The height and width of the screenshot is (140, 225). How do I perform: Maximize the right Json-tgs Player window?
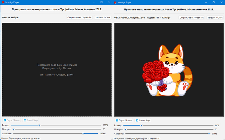click(x=213, y=2)
